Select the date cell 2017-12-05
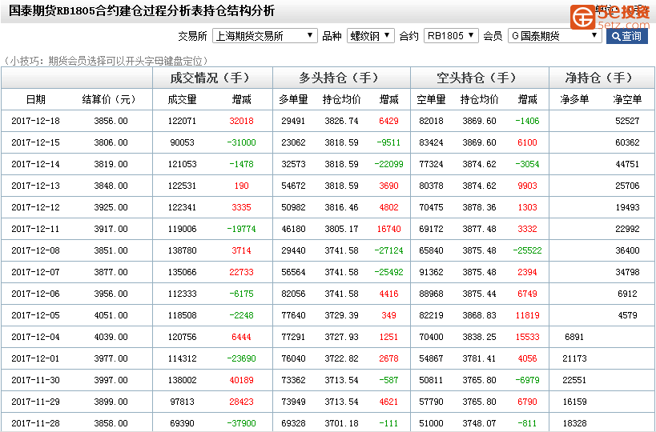The height and width of the screenshot is (432, 656). coord(35,315)
